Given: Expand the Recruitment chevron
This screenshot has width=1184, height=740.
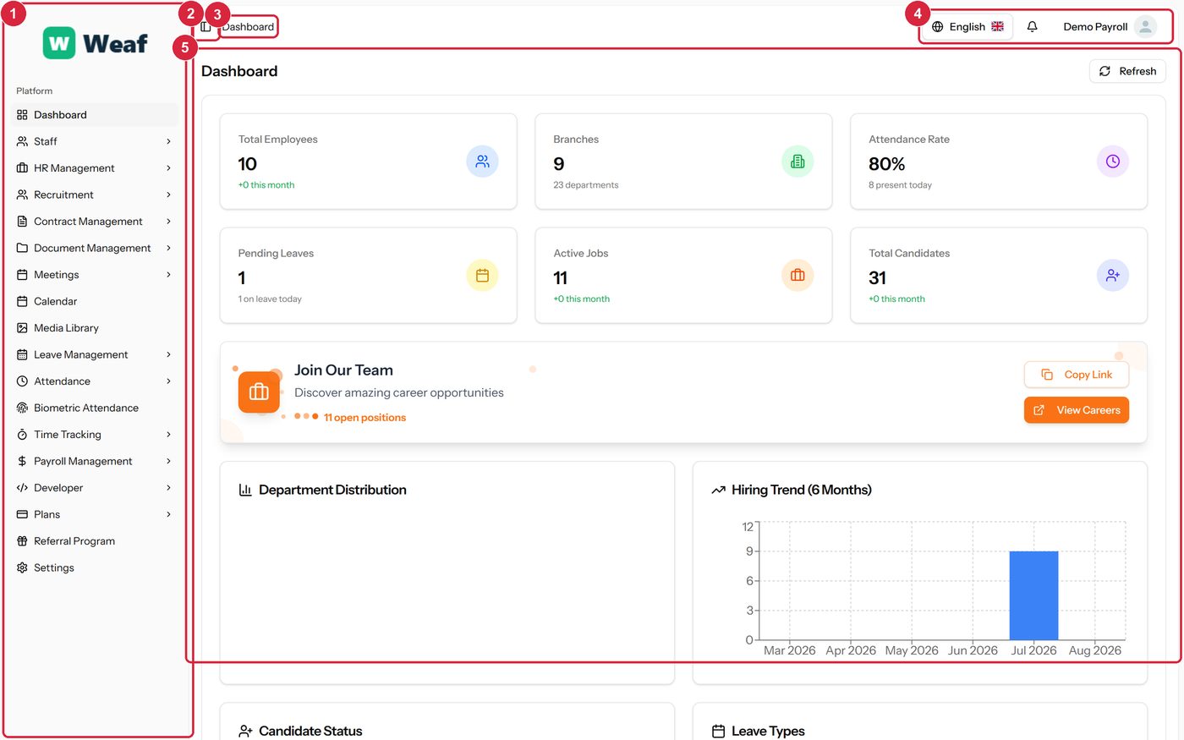Looking at the screenshot, I should click(x=168, y=195).
